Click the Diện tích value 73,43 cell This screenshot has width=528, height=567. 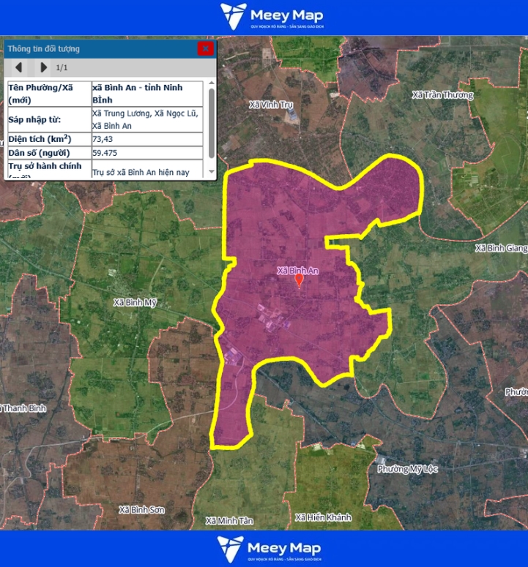146,138
